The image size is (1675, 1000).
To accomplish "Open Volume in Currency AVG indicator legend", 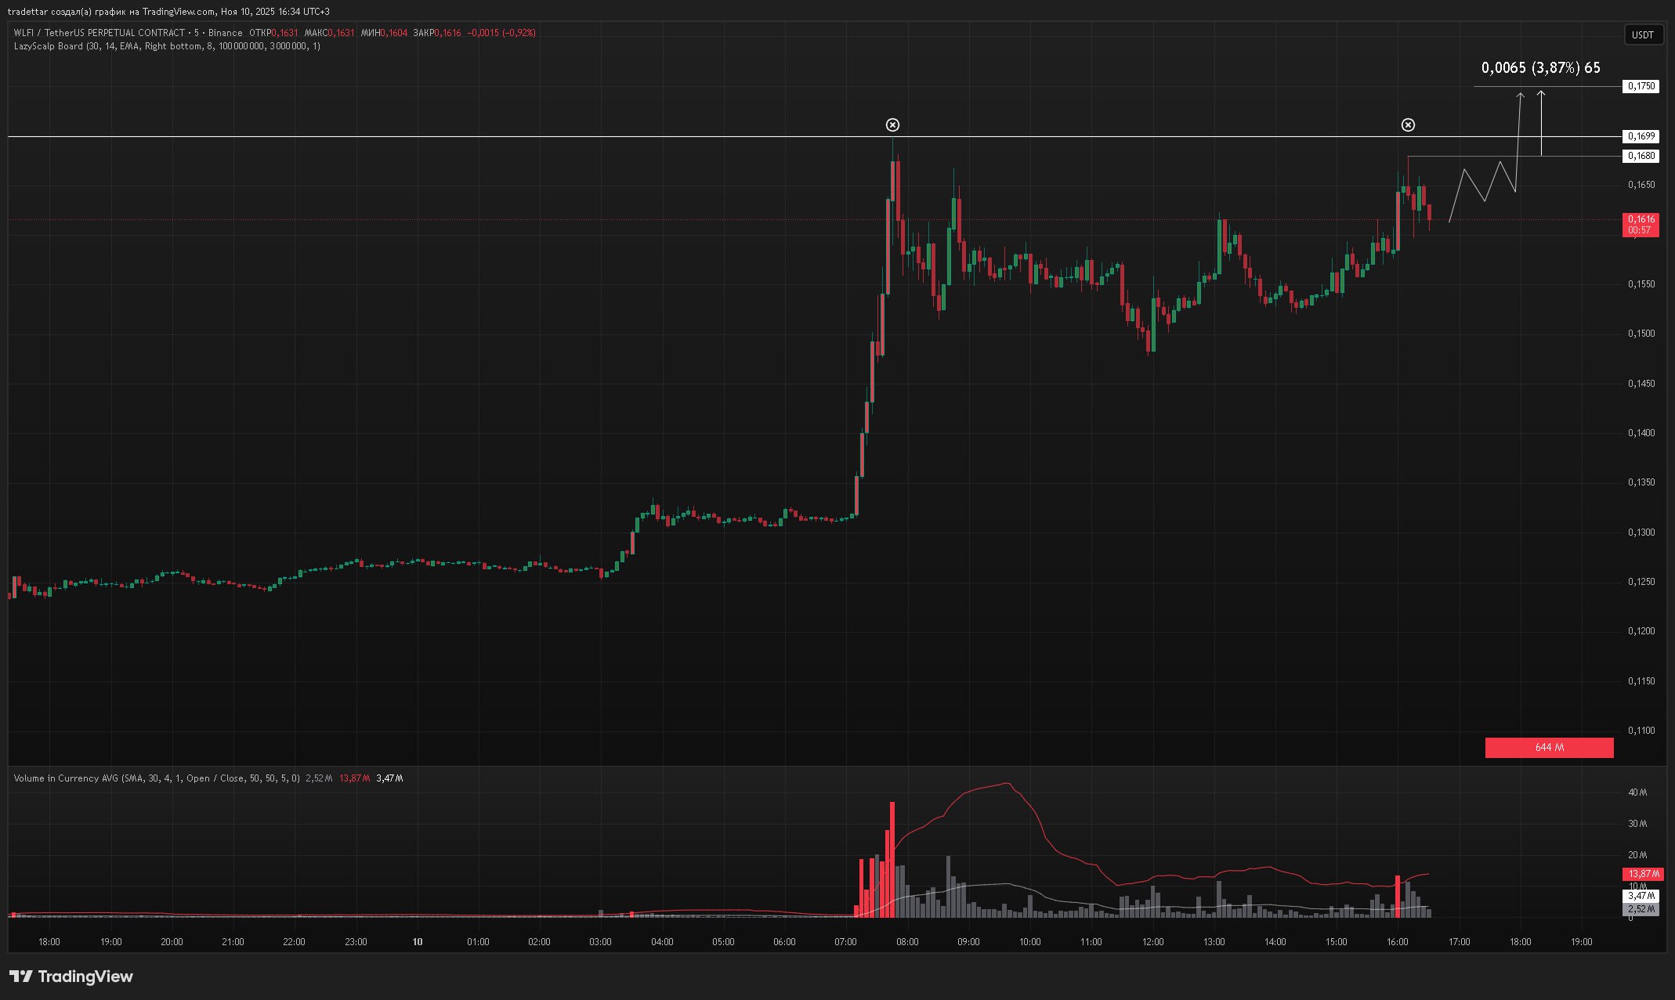I will click(x=67, y=778).
